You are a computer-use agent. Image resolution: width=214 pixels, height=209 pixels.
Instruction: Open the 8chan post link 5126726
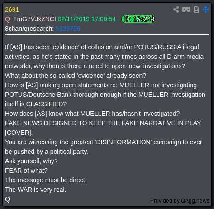point(68,28)
